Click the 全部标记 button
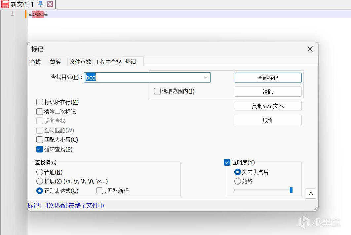This screenshot has height=235, width=351. pyautogui.click(x=268, y=78)
